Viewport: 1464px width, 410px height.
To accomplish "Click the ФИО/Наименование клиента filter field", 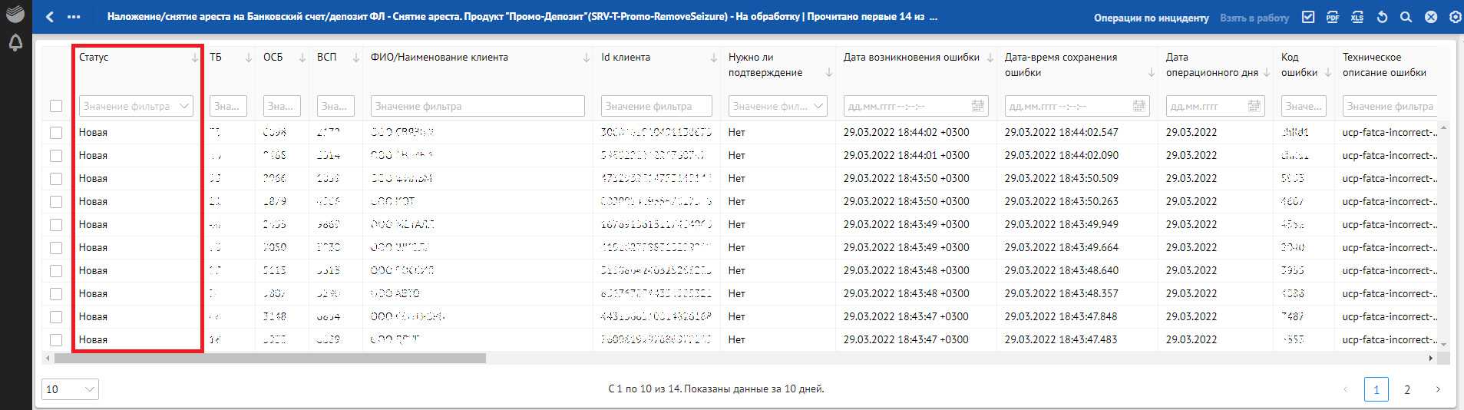I will pos(478,106).
